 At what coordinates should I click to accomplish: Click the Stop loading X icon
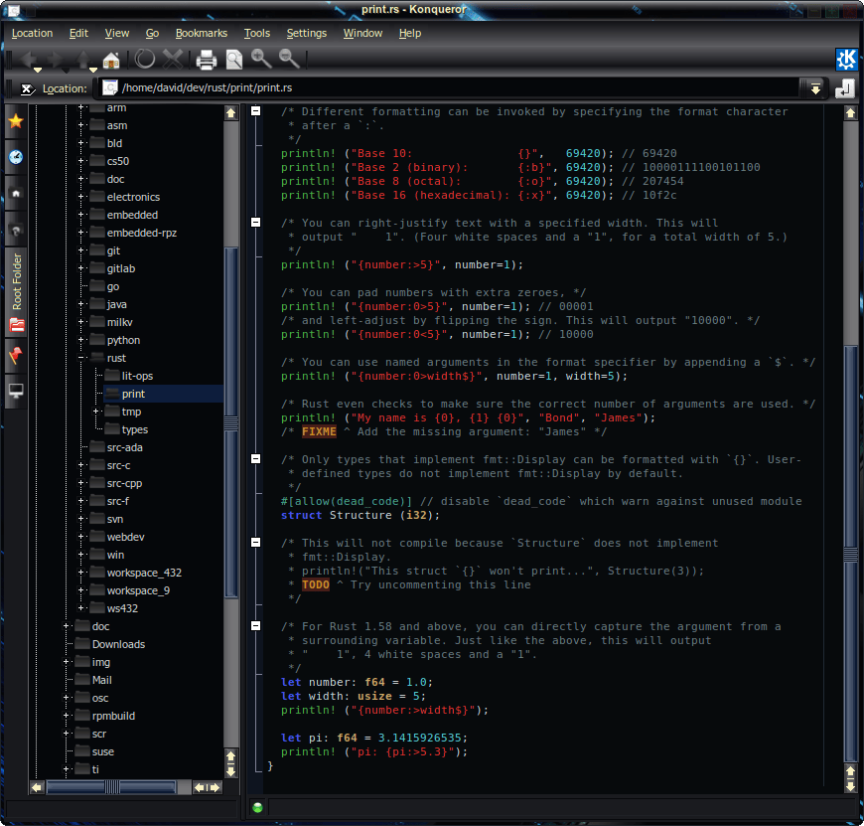[173, 59]
